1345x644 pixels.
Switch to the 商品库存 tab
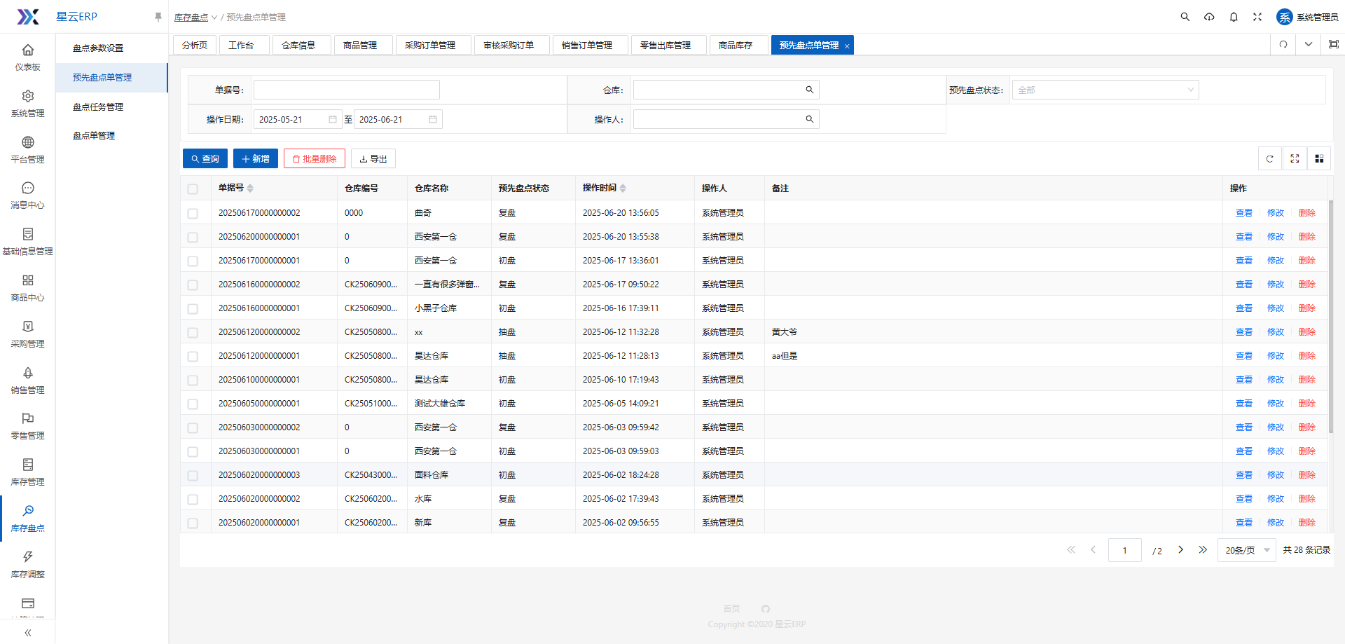pyautogui.click(x=735, y=45)
